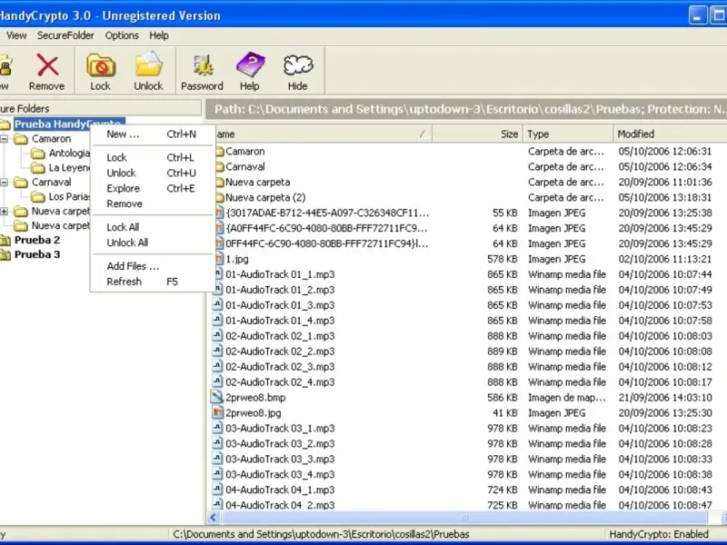Click the Prueba 2 secure folder icon
The height and width of the screenshot is (545, 727).
5,241
